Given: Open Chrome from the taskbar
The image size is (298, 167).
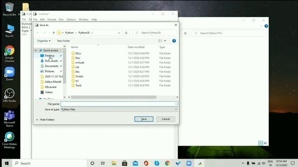Looking at the screenshot, I should click(x=168, y=163).
